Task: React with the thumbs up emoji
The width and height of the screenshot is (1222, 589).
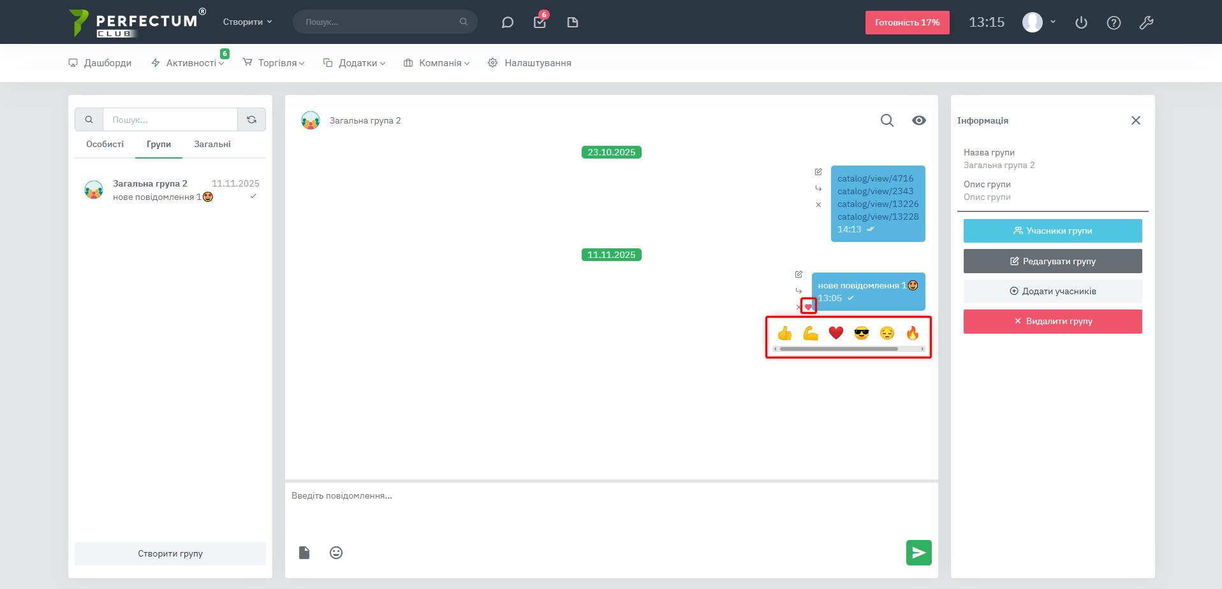Action: [784, 333]
